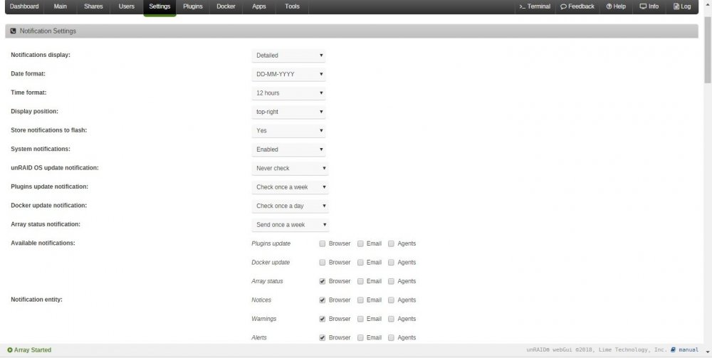712x358 pixels.
Task: Open the Notifications display dropdown
Action: [x=289, y=56]
